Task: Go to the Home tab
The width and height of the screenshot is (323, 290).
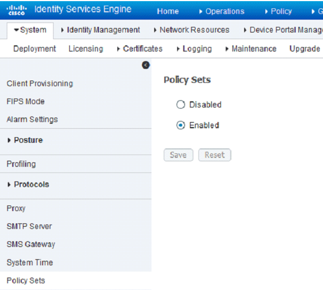Action: pyautogui.click(x=168, y=11)
